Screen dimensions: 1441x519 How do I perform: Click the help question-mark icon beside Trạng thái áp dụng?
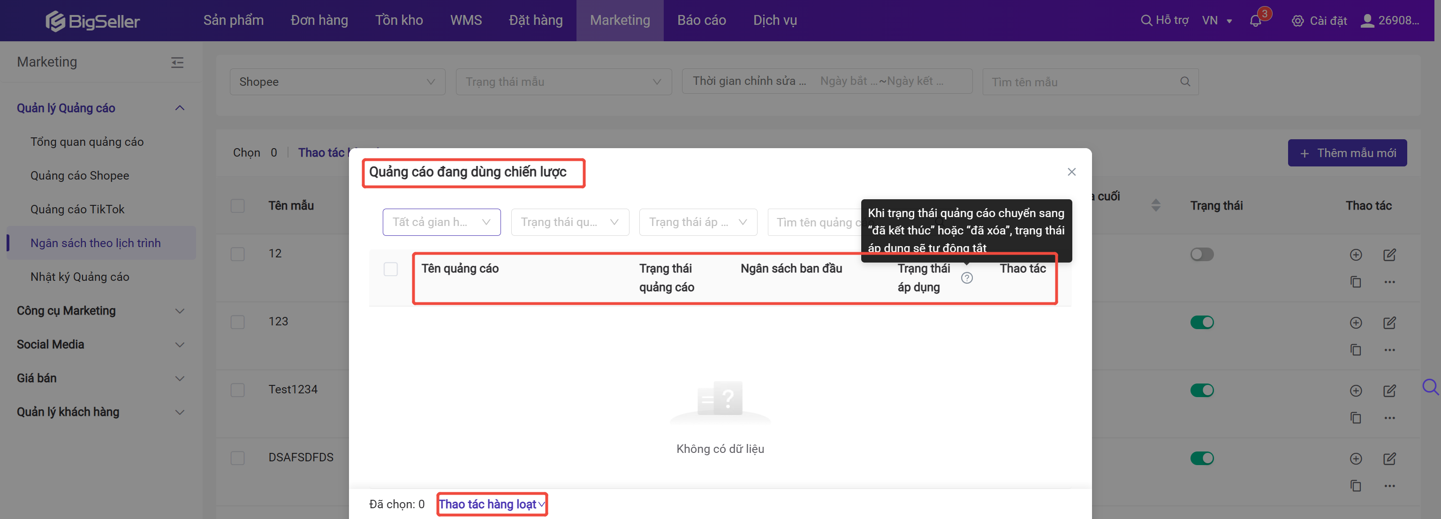click(967, 278)
